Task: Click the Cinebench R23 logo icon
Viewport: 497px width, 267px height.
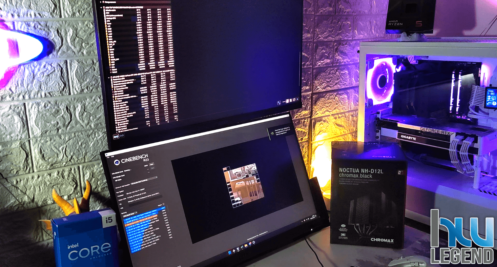Action: pos(117,163)
